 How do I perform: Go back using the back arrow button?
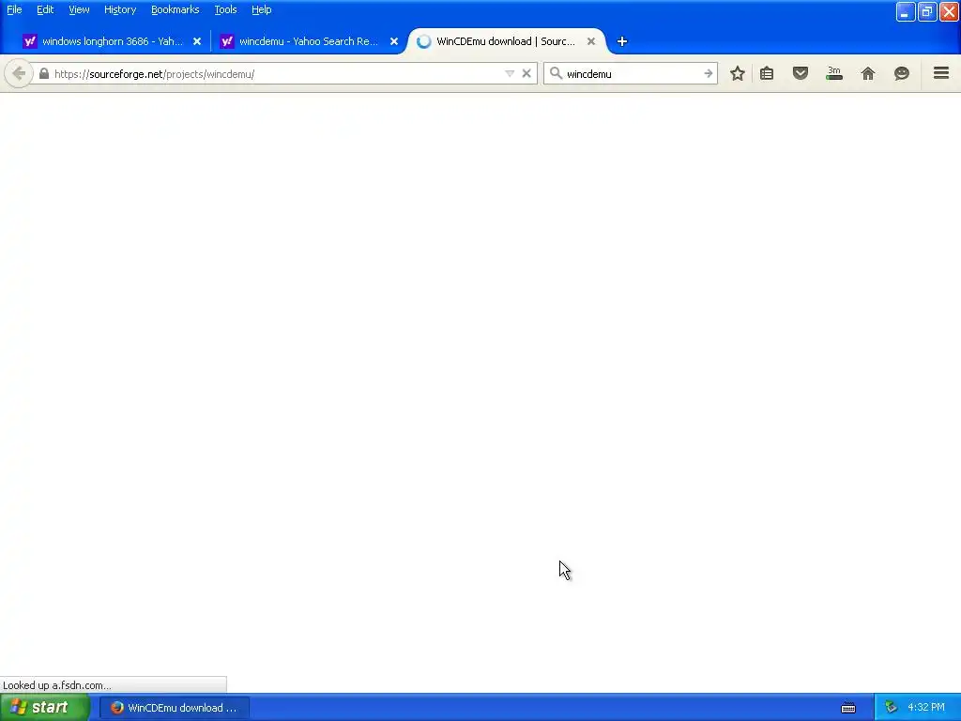19,73
